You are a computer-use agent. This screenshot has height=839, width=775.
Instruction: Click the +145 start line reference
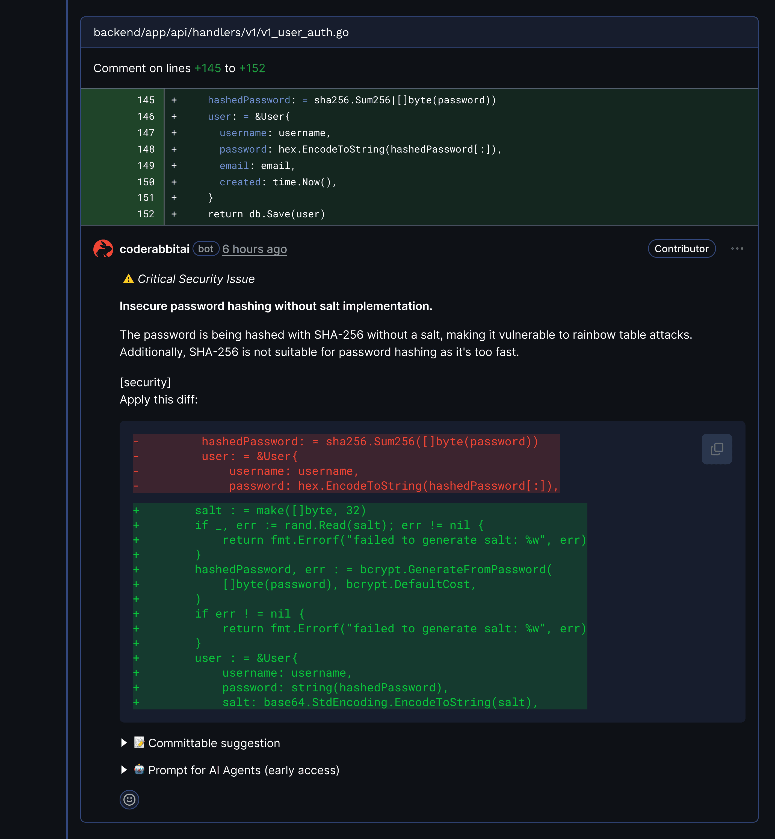208,68
